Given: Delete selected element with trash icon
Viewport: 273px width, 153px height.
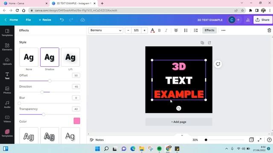Looking at the screenshot, I should click(x=269, y=30).
